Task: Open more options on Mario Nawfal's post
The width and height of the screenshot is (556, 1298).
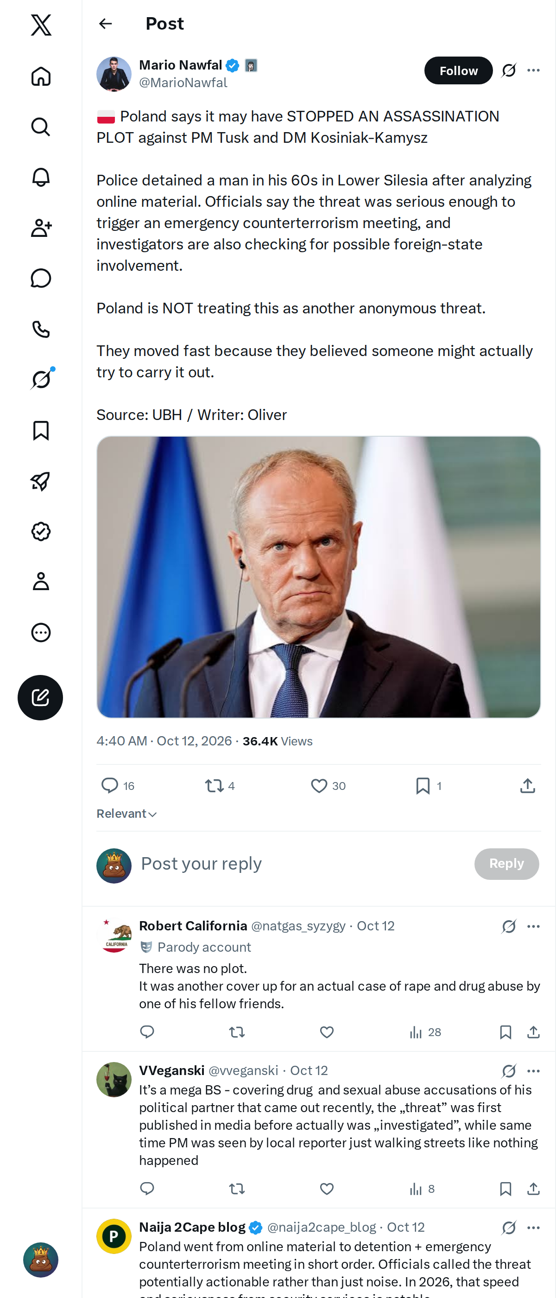Action: (x=533, y=70)
